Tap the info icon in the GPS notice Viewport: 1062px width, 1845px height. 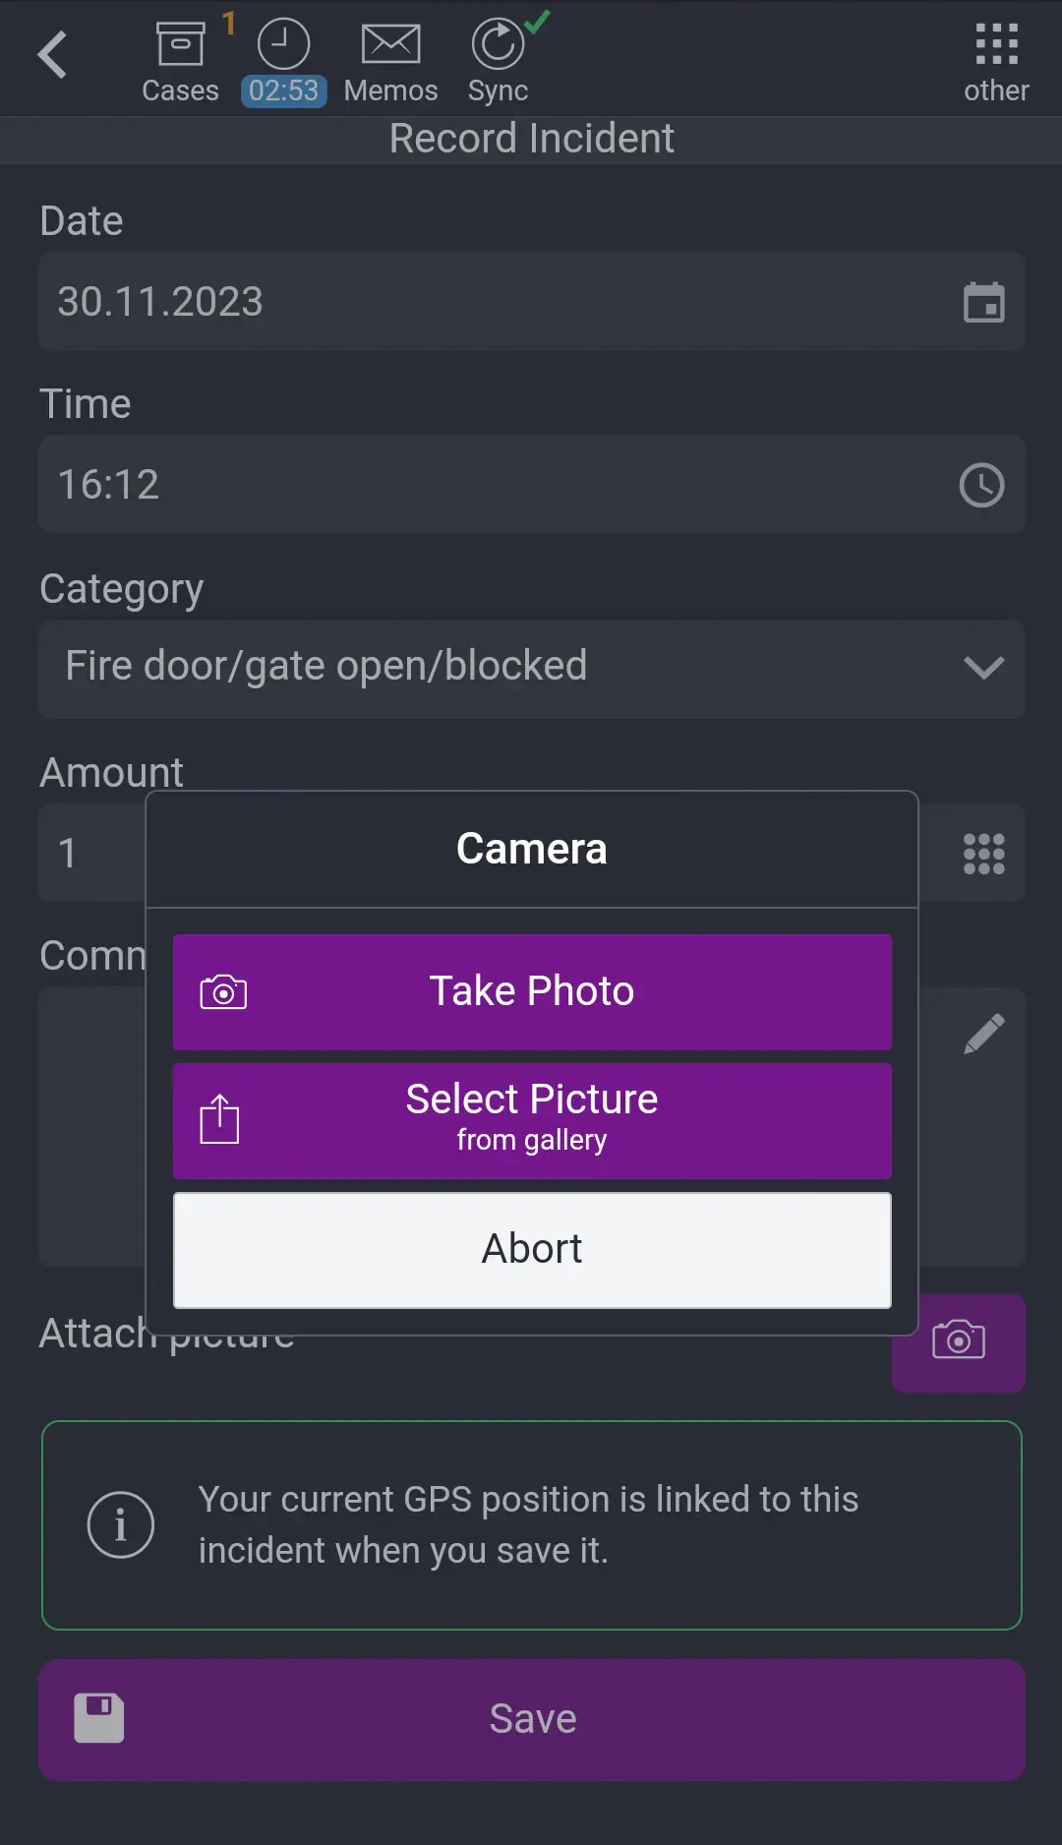point(122,1523)
